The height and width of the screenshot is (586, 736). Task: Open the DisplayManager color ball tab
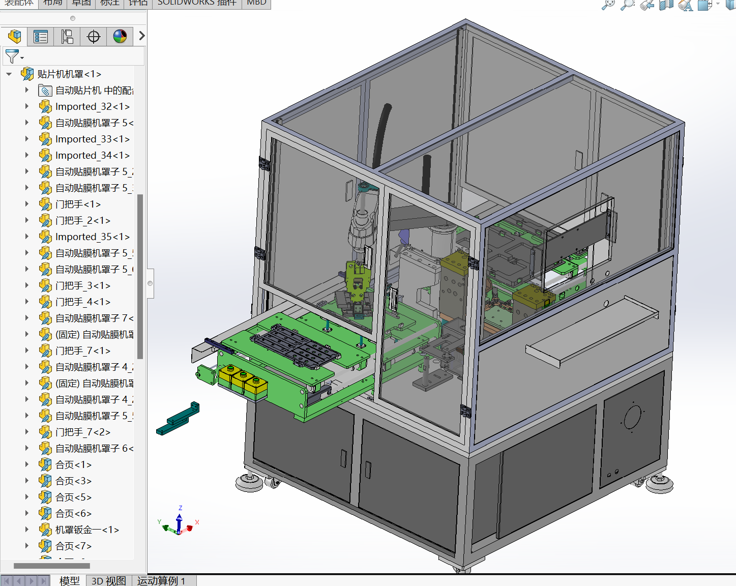(120, 37)
